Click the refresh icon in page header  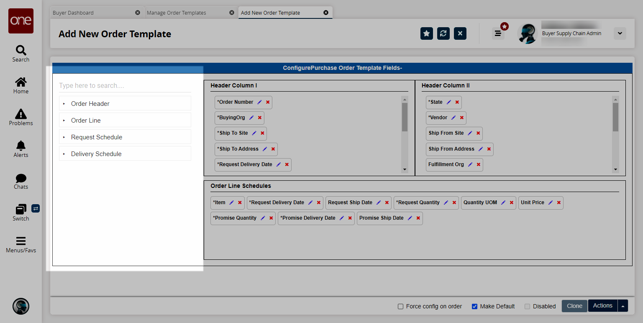443,33
